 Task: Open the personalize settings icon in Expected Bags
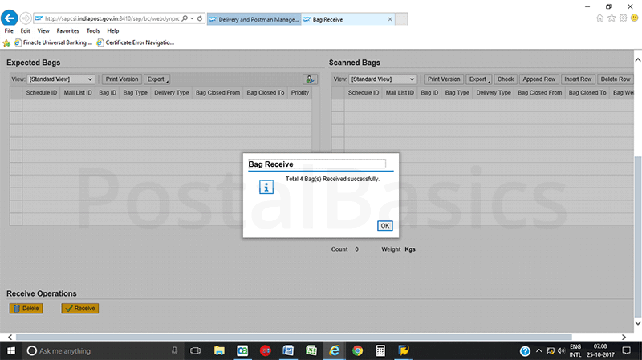[x=310, y=79]
